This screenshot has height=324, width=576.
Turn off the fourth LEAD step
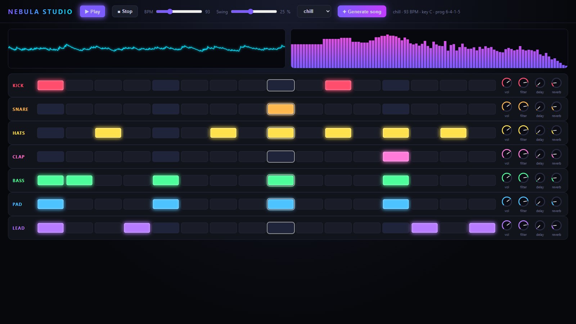tap(137, 228)
